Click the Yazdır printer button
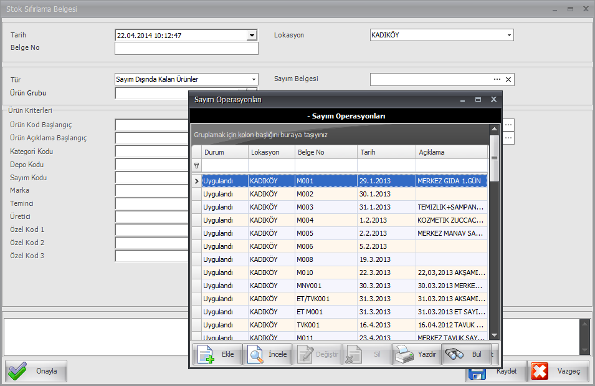595x386 pixels. coord(416,354)
